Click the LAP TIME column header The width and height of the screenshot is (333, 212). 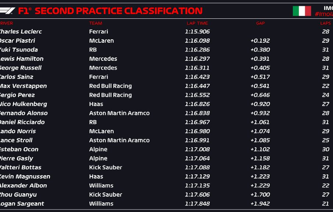coord(197,23)
